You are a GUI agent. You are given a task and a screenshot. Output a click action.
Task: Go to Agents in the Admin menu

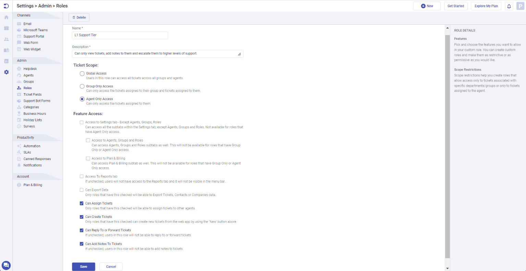click(28, 75)
